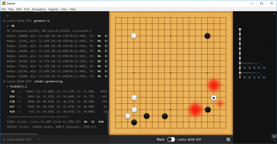Open the Engines menu
277x144 pixels.
53,9
